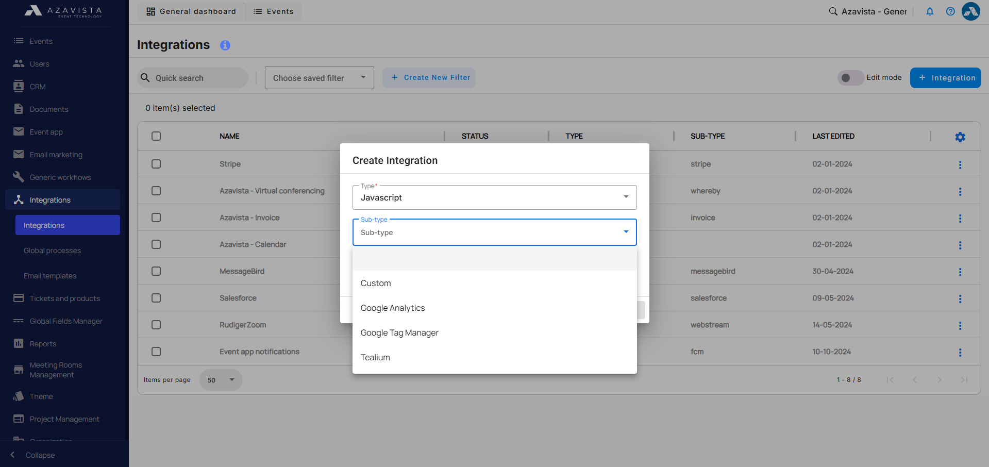Check the Stripe row checkbox

[156, 164]
